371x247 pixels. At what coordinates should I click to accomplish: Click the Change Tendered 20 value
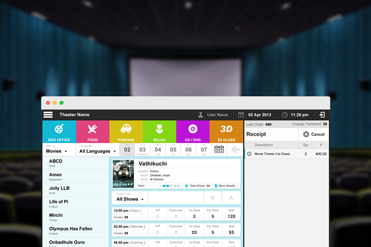[325, 124]
